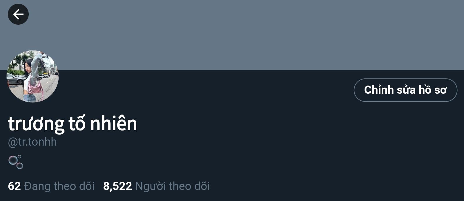464x201 pixels.
Task: Click the bubbles emoji in the bio
Action: 16,162
